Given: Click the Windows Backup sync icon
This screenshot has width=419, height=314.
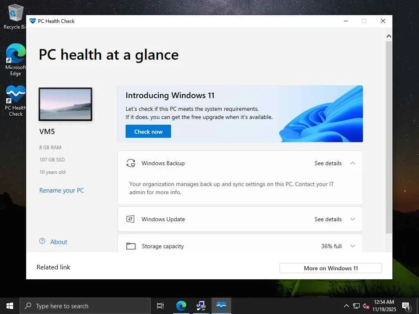Looking at the screenshot, I should click(131, 163).
